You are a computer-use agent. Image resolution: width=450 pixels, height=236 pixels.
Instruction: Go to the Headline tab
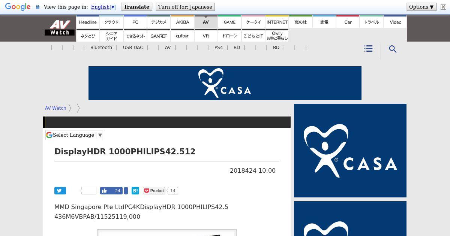click(x=88, y=22)
